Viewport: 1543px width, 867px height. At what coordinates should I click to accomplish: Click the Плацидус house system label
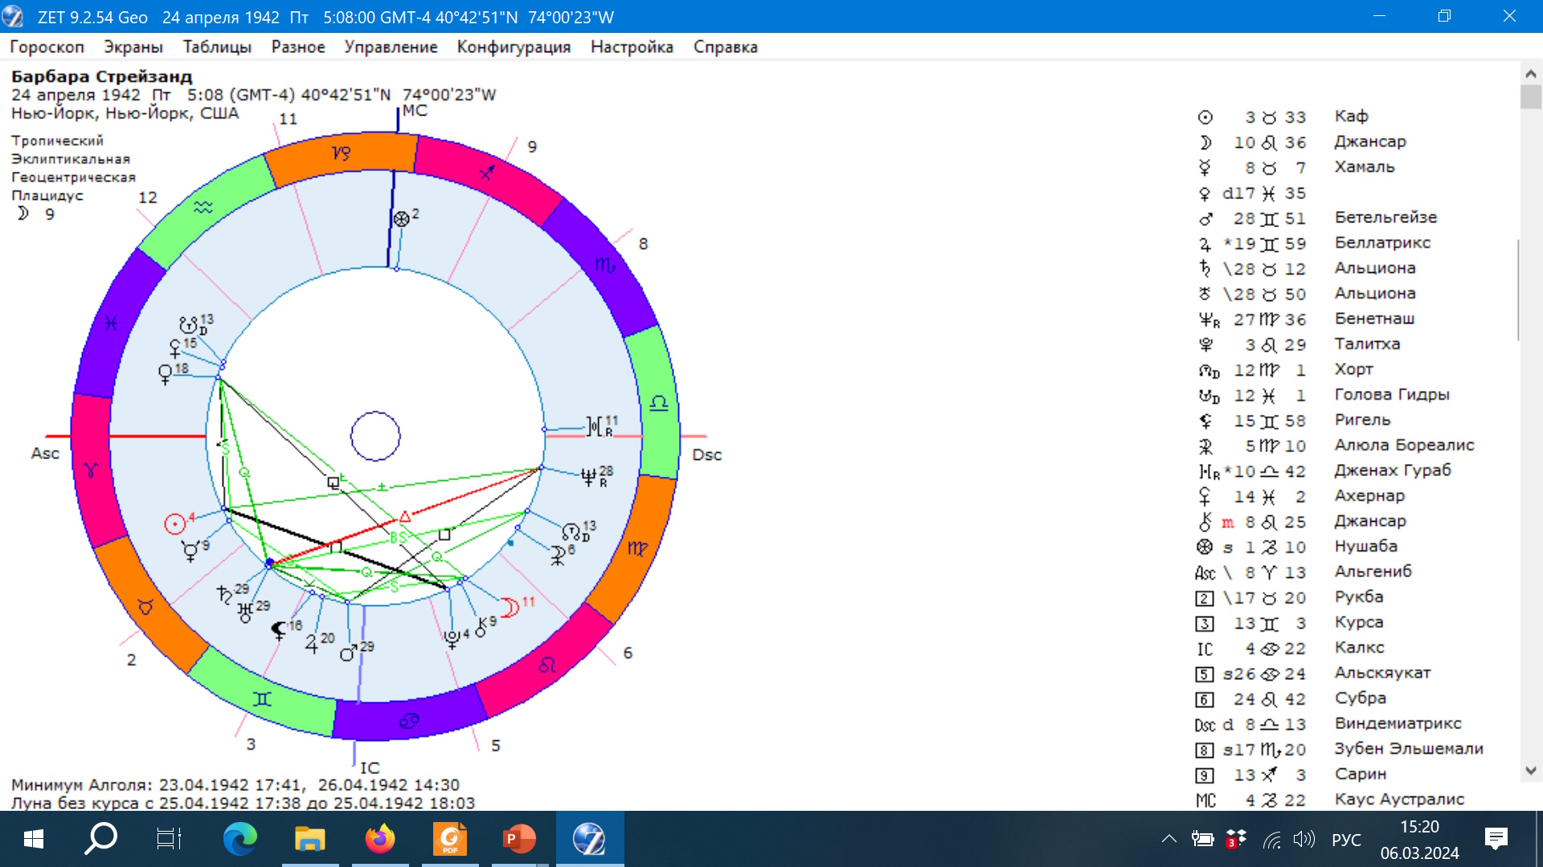47,196
